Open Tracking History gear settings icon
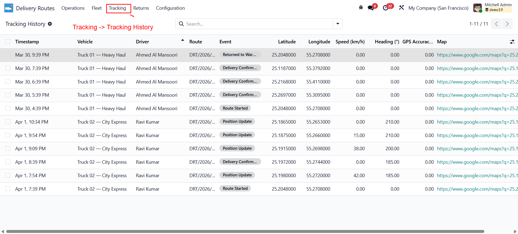The image size is (518, 234). pyautogui.click(x=50, y=24)
